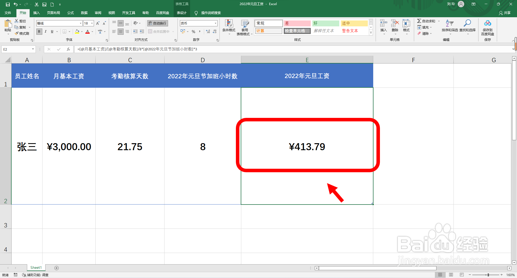Click the accounting number format icon
The height and width of the screenshot is (278, 517).
pos(183,31)
